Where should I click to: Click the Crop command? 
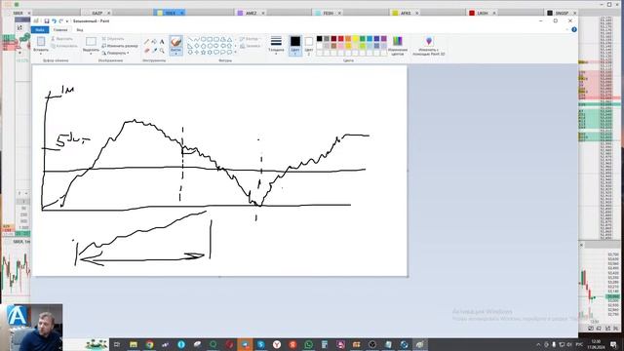pyautogui.click(x=113, y=39)
